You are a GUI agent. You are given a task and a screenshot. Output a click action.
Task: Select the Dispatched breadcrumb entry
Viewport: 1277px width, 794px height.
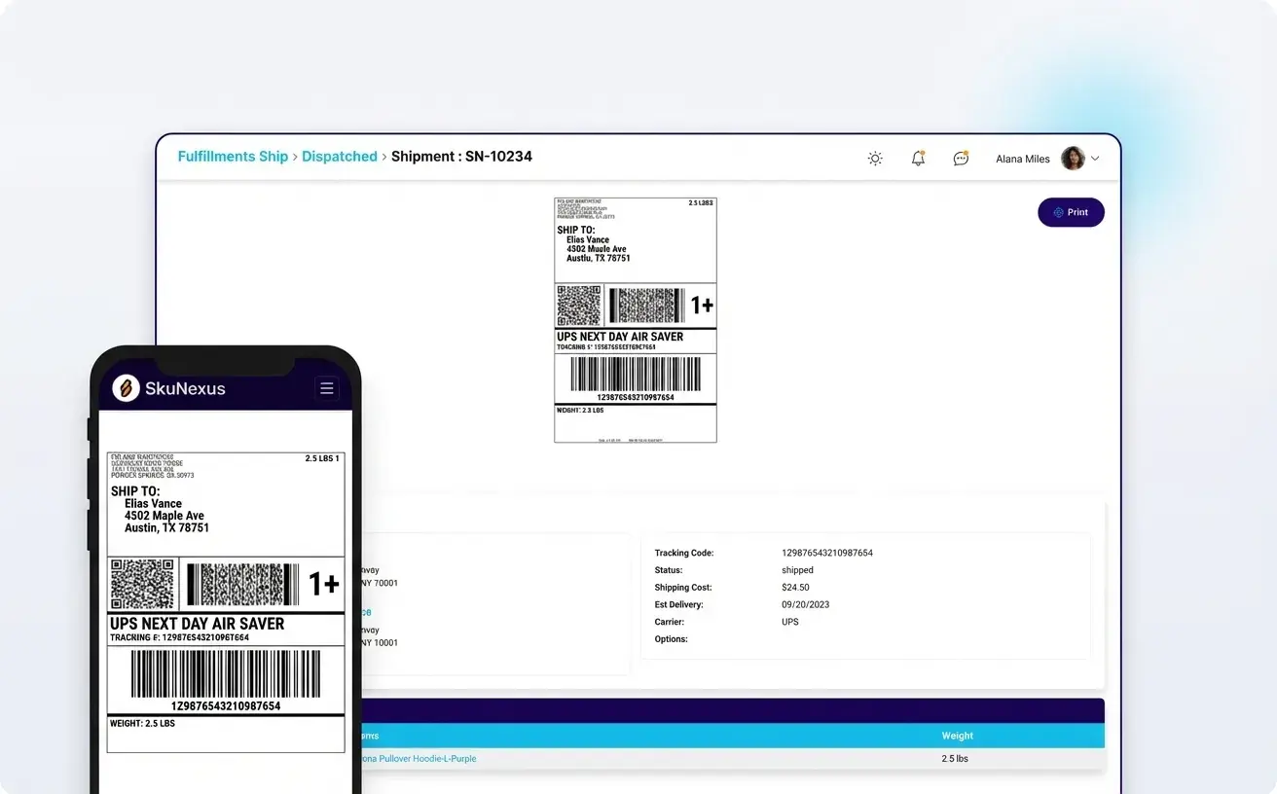coord(339,156)
